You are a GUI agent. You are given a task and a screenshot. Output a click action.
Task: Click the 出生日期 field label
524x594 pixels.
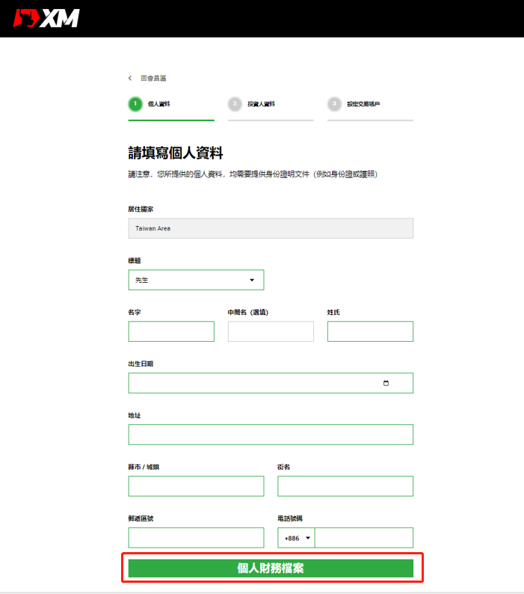click(x=141, y=364)
